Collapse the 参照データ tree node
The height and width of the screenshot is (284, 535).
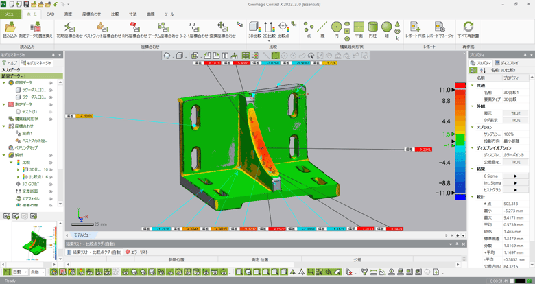pos(4,82)
